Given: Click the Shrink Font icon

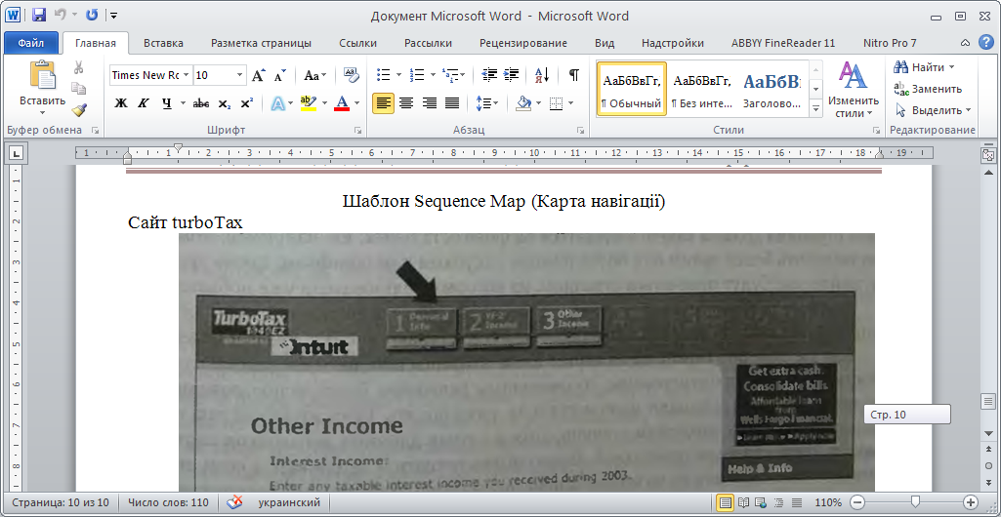Looking at the screenshot, I should [x=280, y=75].
